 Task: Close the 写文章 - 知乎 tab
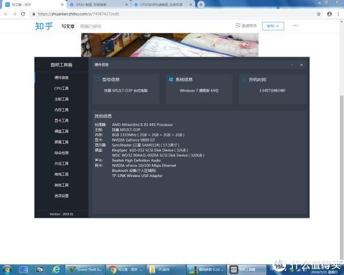coord(62,5)
